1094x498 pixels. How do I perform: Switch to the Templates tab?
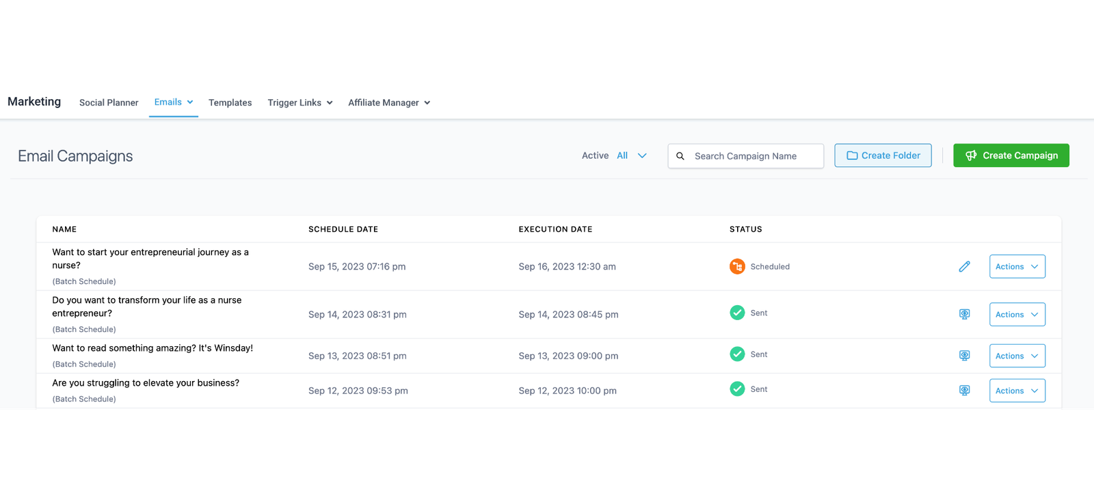230,103
